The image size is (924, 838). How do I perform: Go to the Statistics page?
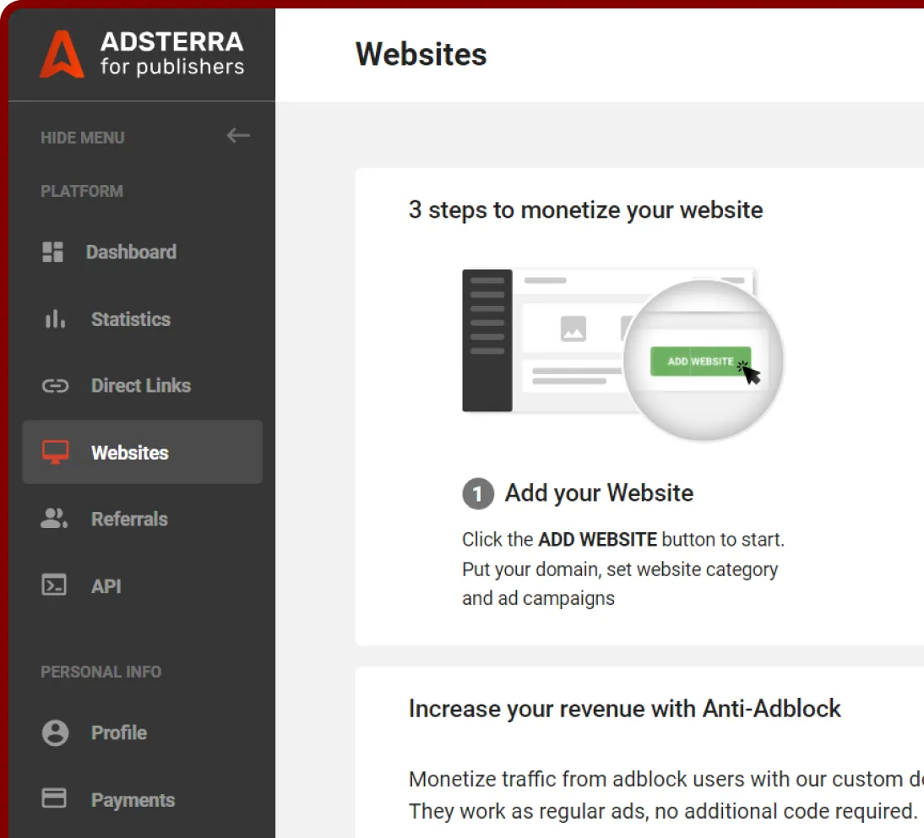coord(131,319)
